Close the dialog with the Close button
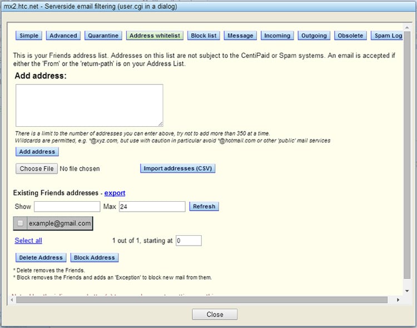 tap(215, 315)
